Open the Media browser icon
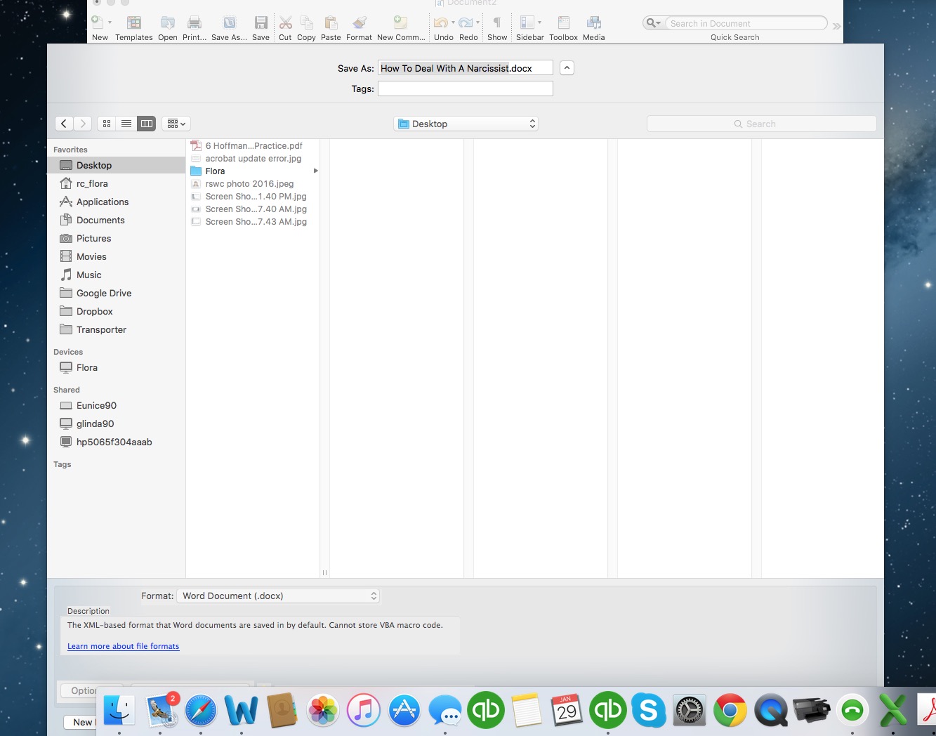This screenshot has height=736, width=936. coord(593,22)
